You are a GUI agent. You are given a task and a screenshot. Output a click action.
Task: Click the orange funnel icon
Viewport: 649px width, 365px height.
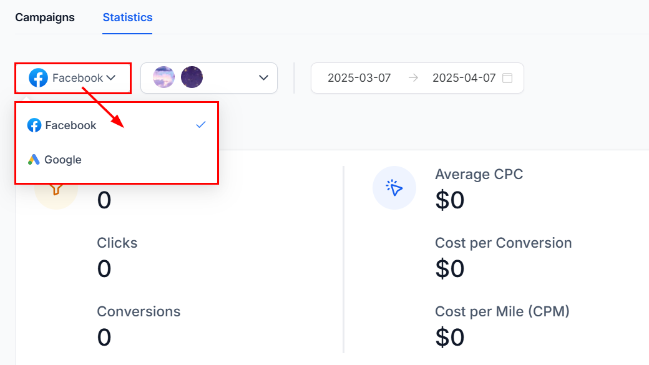point(56,190)
